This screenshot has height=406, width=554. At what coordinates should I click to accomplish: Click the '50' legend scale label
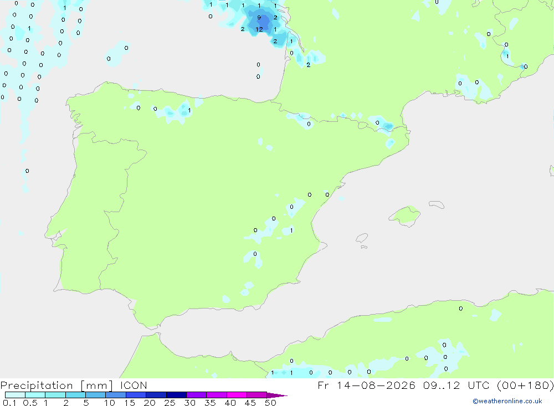[270, 403]
